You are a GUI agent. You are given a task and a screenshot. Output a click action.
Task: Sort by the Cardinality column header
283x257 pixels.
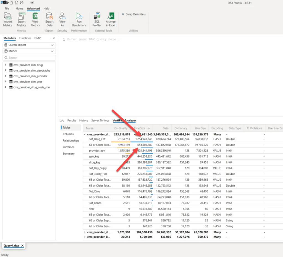tap(121, 128)
